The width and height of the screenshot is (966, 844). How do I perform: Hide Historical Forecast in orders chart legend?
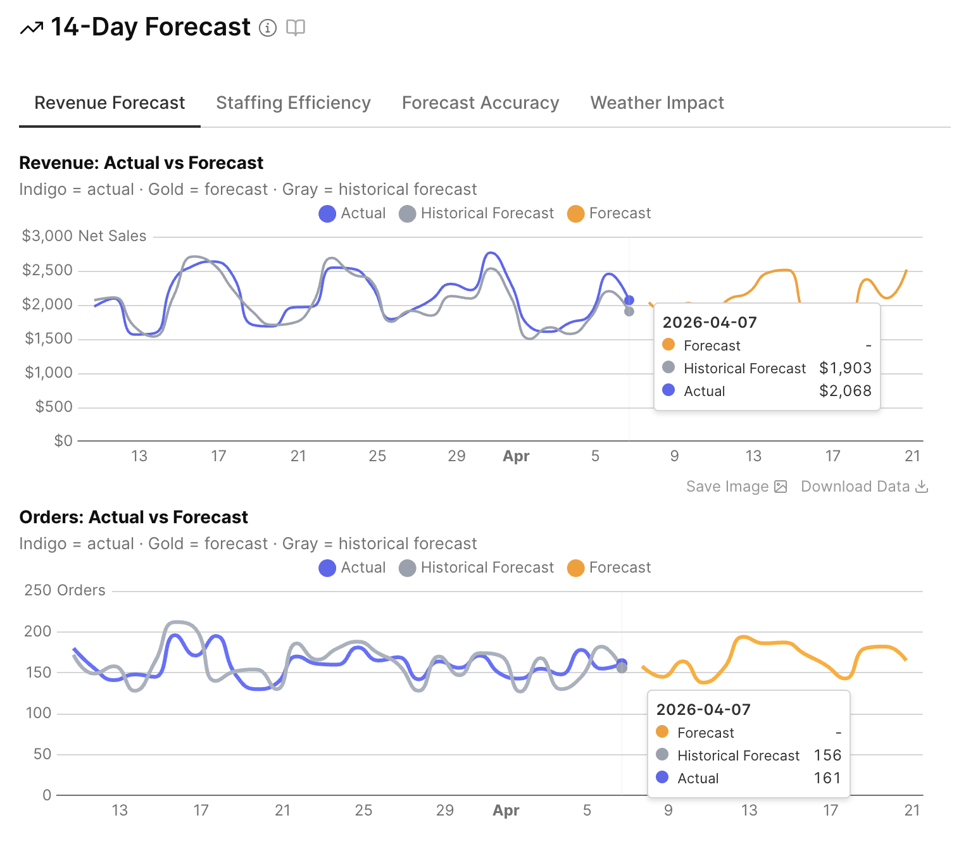point(476,568)
